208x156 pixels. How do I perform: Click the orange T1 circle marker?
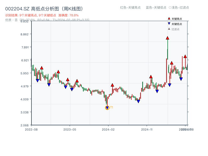(x=107, y=108)
